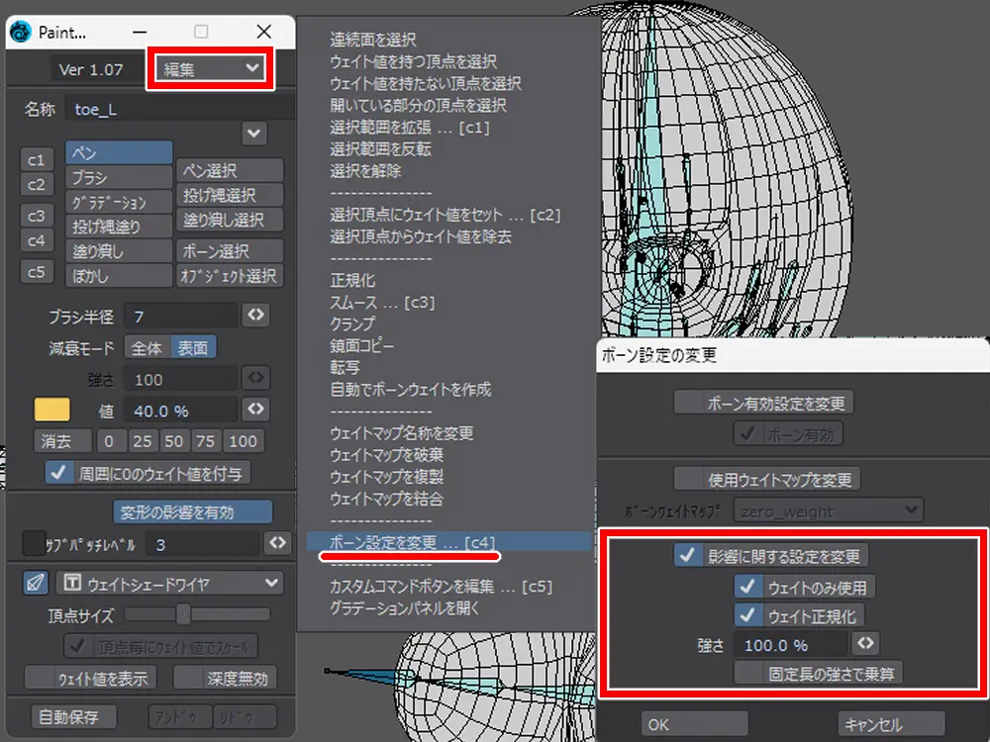Screen dimensions: 990x742
Task: Click the arrow stepper next to 値 40.0 %
Action: coord(255,409)
